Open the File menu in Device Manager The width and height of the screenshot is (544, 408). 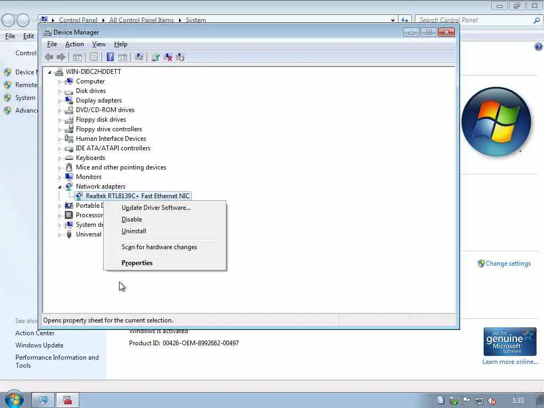pyautogui.click(x=52, y=44)
